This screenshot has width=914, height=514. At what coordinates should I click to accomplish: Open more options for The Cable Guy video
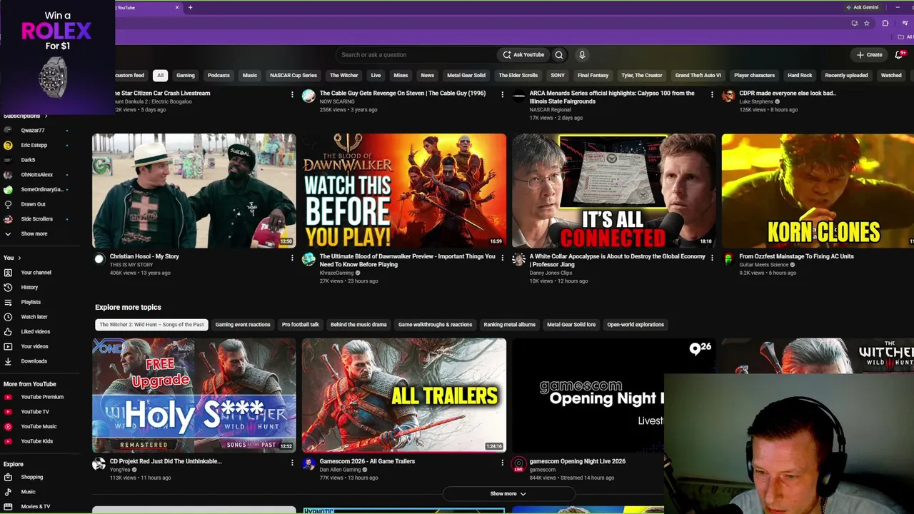tap(502, 94)
